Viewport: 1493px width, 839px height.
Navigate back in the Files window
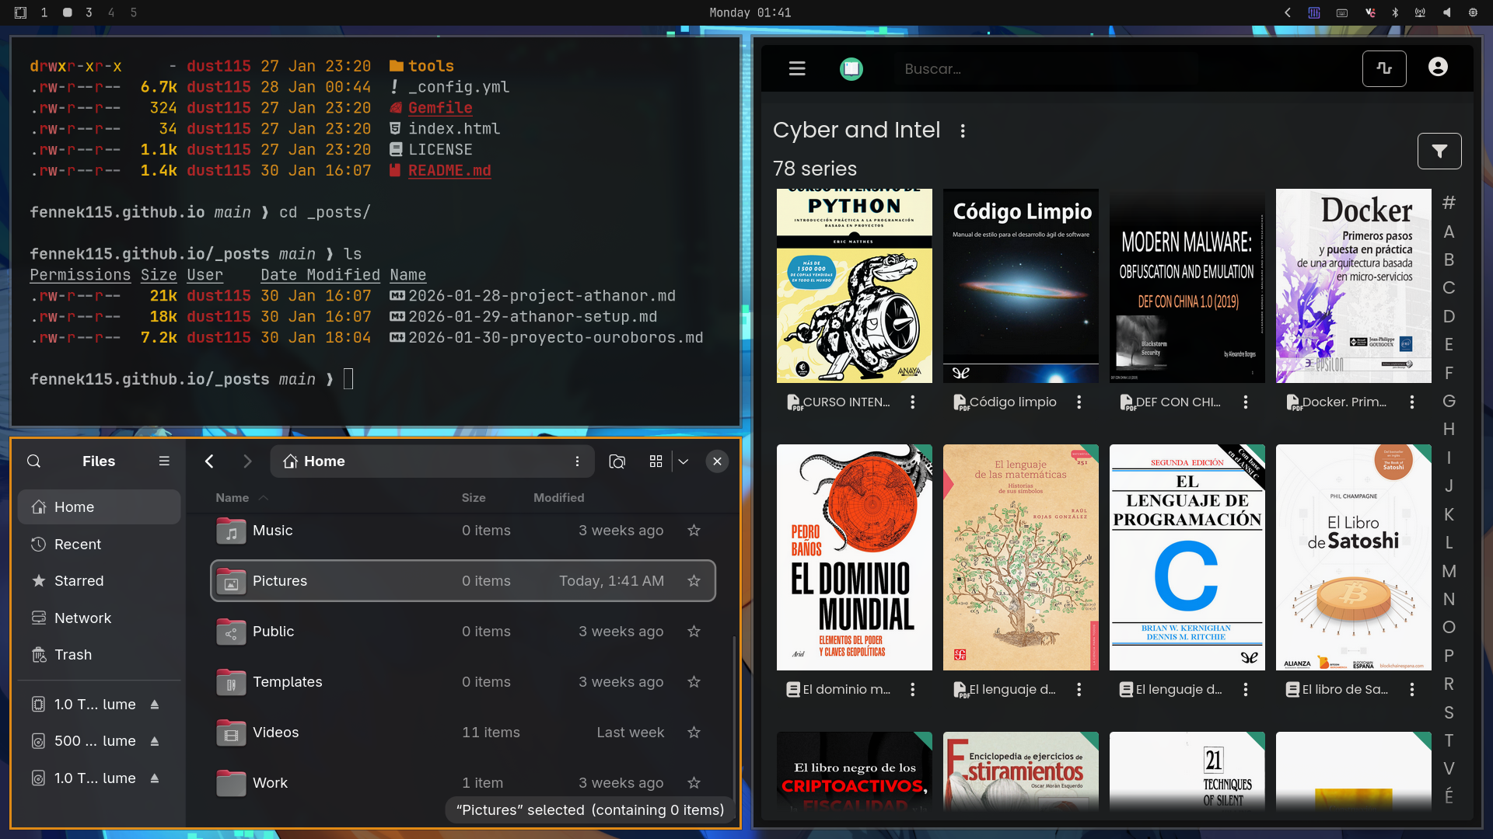[x=208, y=461]
